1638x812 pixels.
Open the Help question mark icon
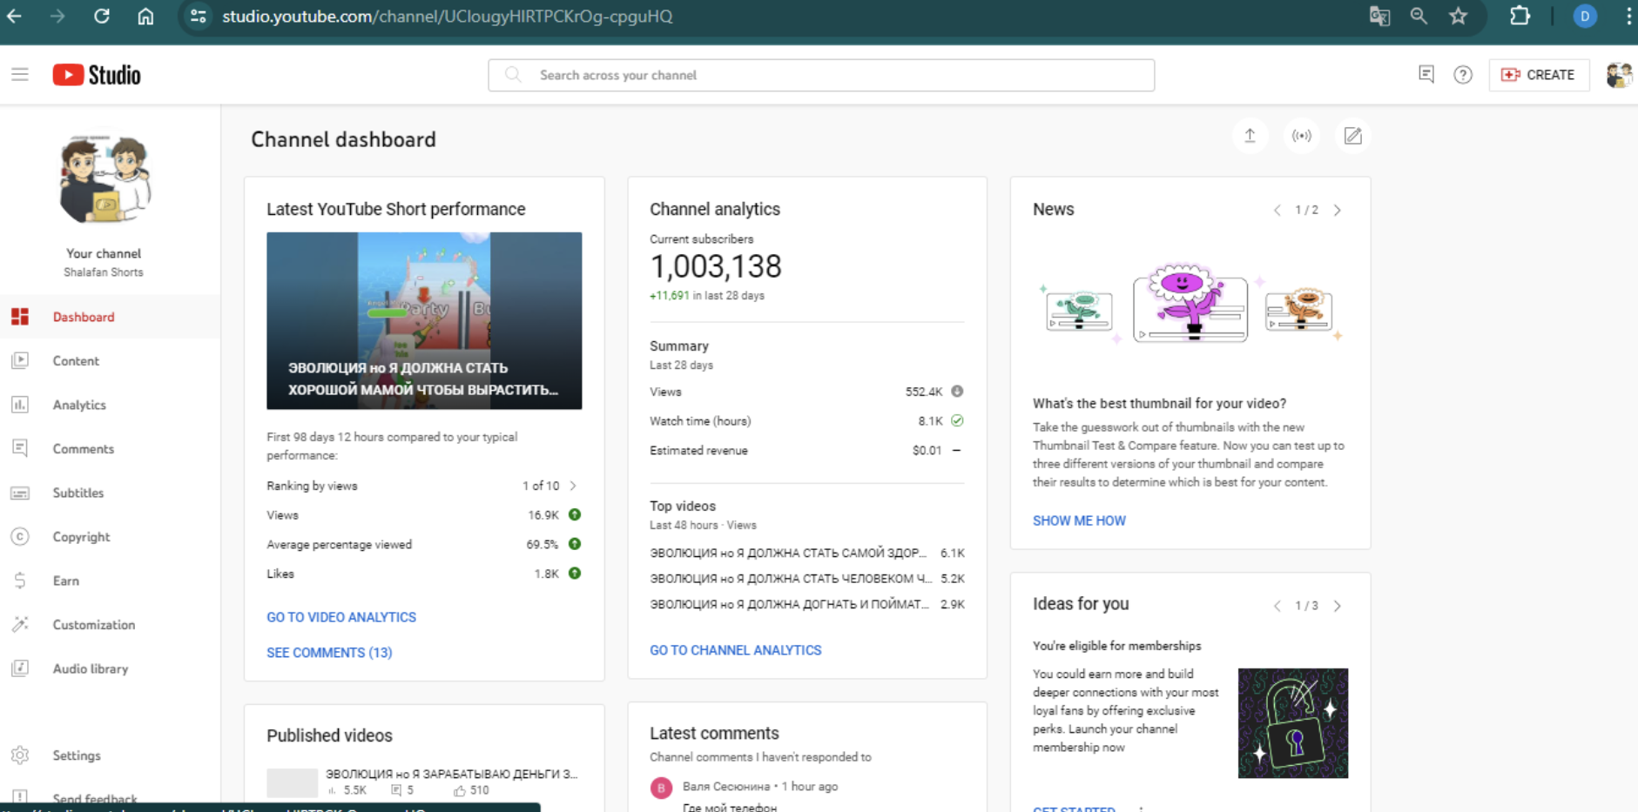click(x=1463, y=75)
